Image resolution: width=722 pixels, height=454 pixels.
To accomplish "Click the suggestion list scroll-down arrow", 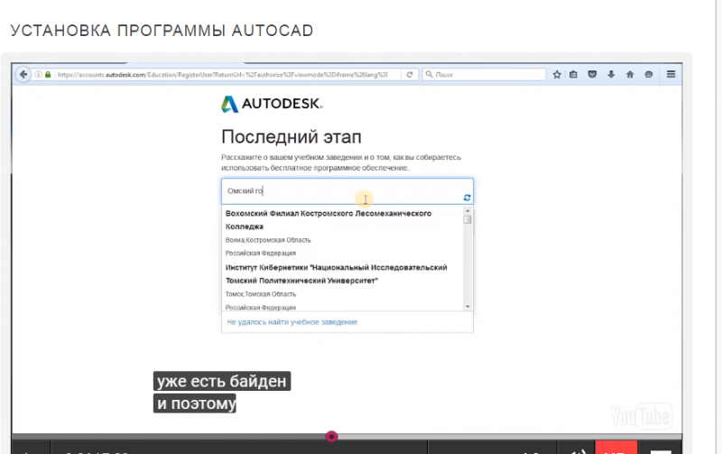I will 467,307.
